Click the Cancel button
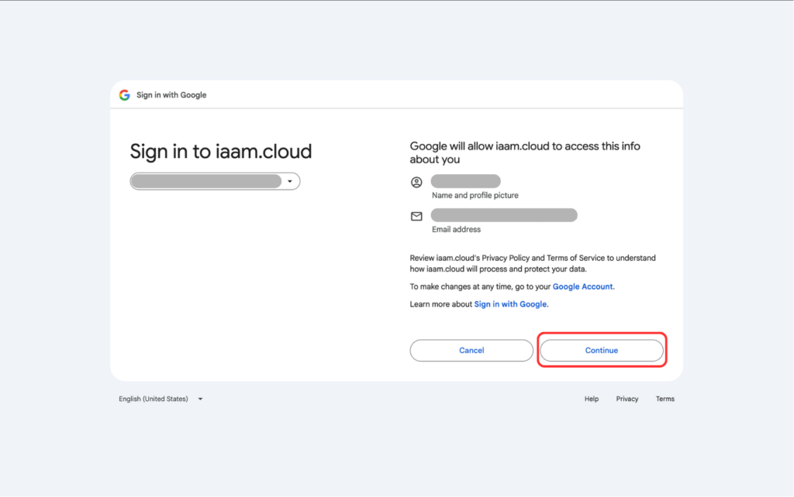The image size is (794, 497). point(471,351)
